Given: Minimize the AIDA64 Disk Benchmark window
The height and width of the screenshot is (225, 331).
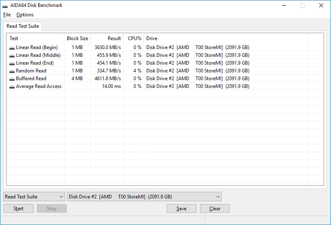Looking at the screenshot, I should (284, 5).
